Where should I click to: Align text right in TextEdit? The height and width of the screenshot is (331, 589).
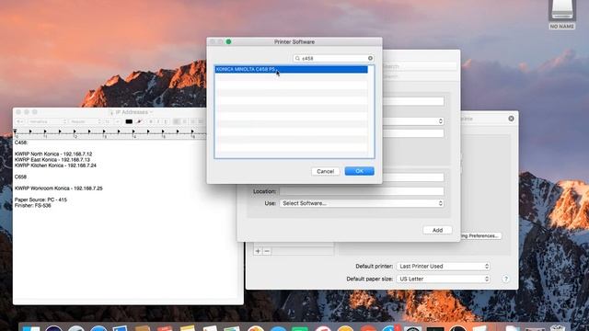[x=192, y=121]
